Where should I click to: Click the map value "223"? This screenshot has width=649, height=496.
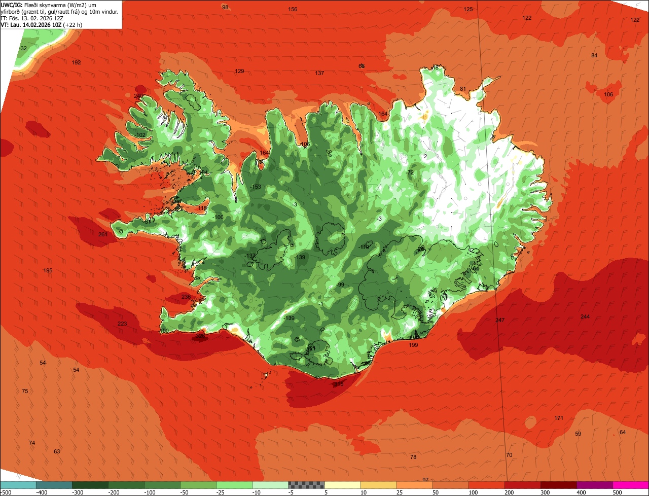[122, 324]
